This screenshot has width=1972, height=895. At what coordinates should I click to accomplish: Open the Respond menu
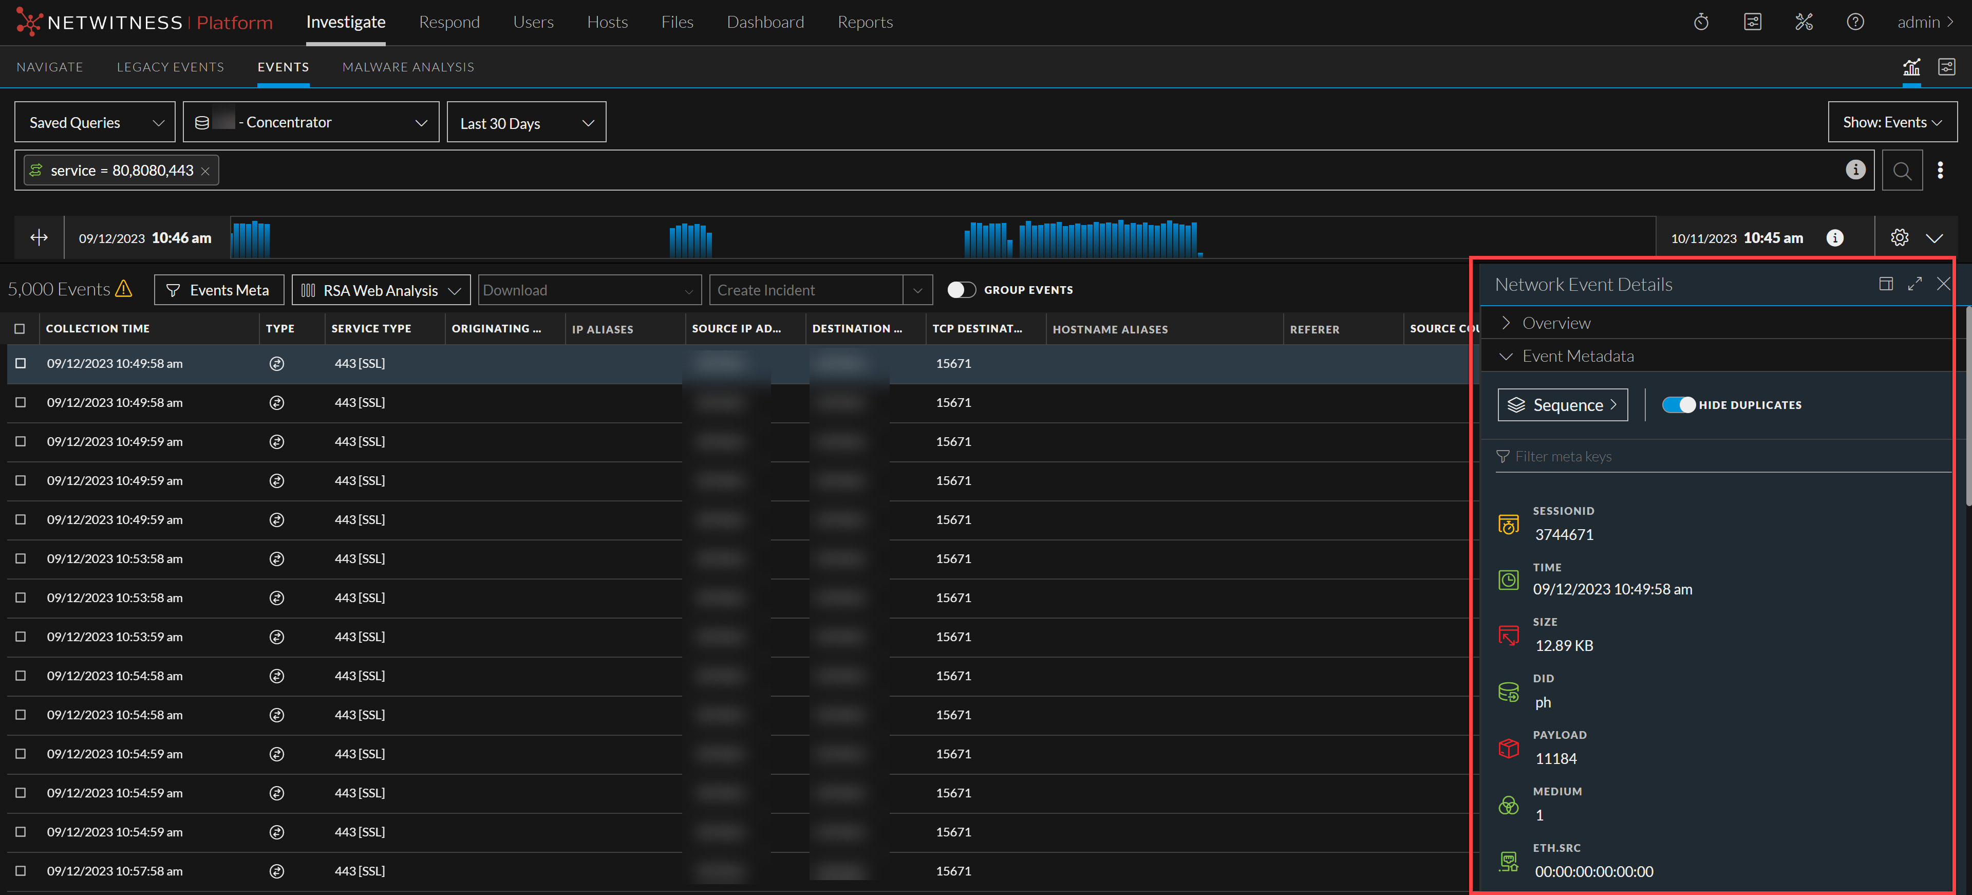pyautogui.click(x=449, y=22)
